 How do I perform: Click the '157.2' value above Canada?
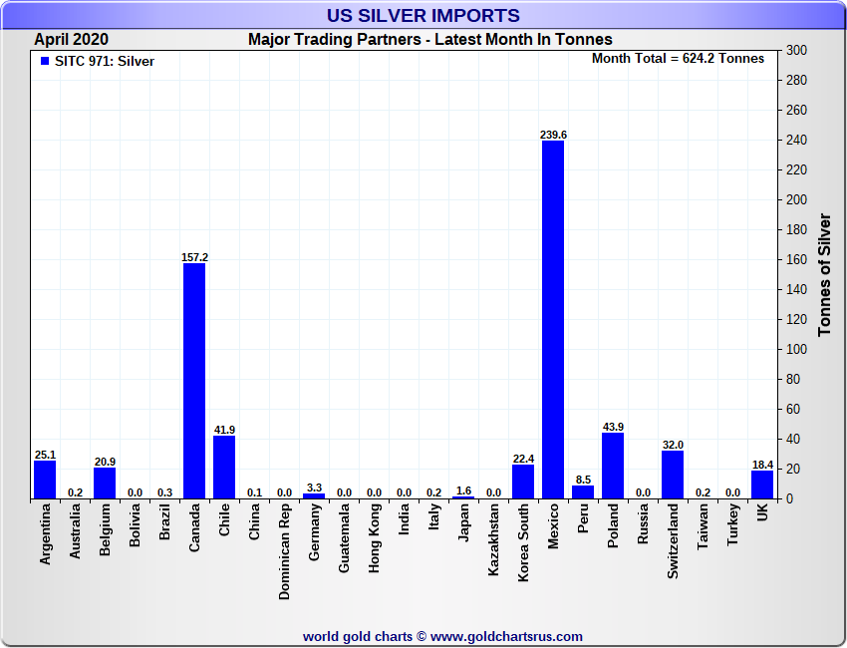(x=194, y=257)
